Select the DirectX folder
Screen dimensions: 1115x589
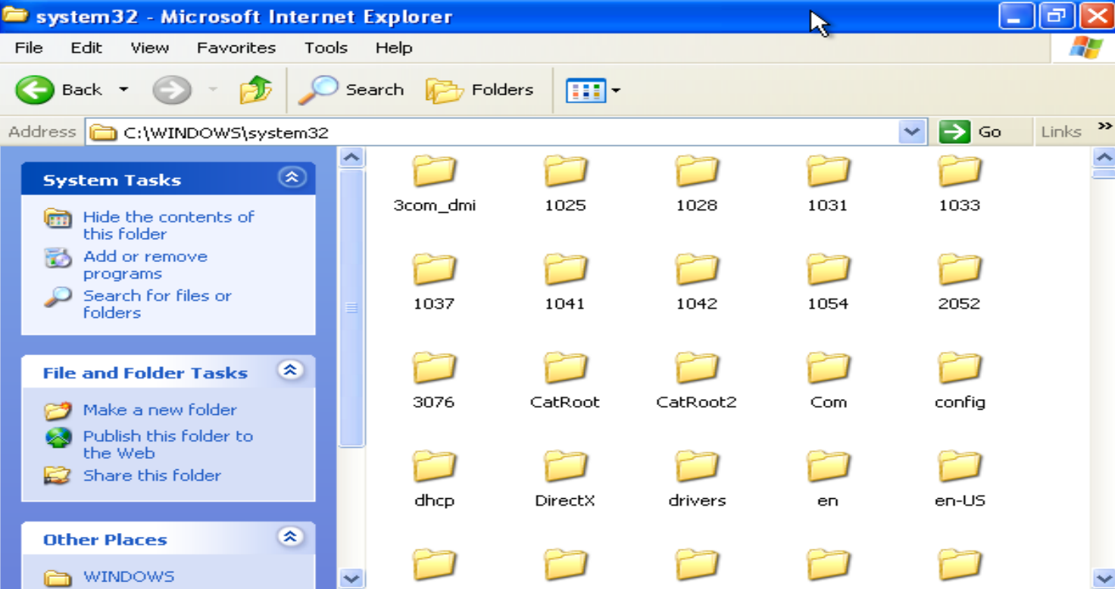click(565, 478)
